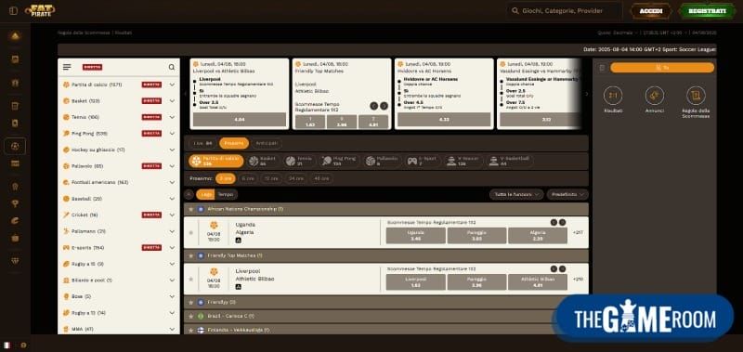This screenshot has height=352, width=743.
Task: Click stats icon under Liverpool Athletic Bilbao
Action: 239,287
